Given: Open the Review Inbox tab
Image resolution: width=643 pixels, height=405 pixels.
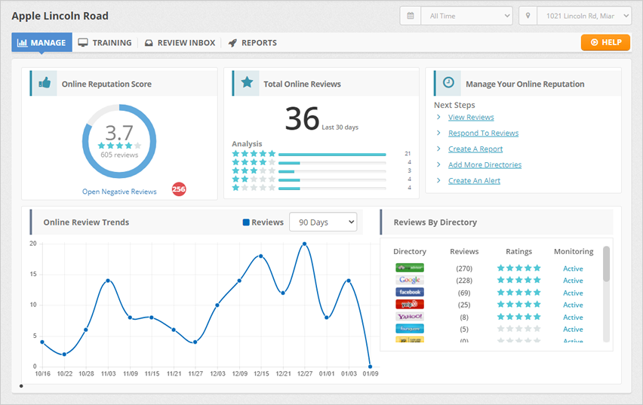Looking at the screenshot, I should point(180,43).
